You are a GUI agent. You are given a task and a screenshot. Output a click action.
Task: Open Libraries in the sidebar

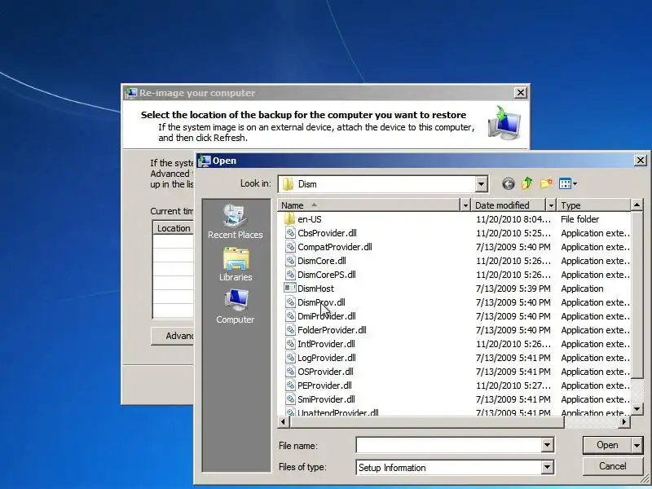[236, 264]
